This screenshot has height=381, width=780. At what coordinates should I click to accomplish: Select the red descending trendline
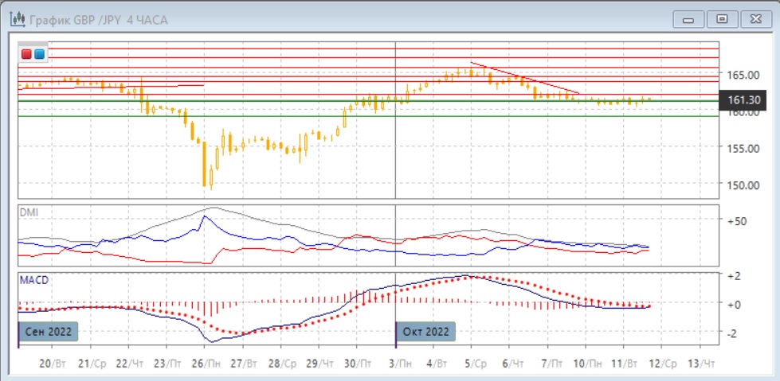click(x=523, y=78)
